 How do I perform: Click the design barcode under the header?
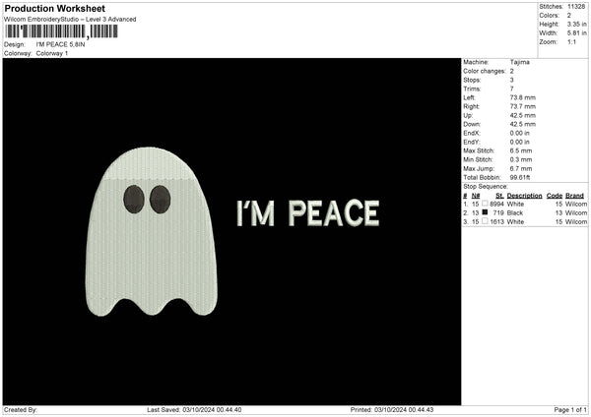61,32
